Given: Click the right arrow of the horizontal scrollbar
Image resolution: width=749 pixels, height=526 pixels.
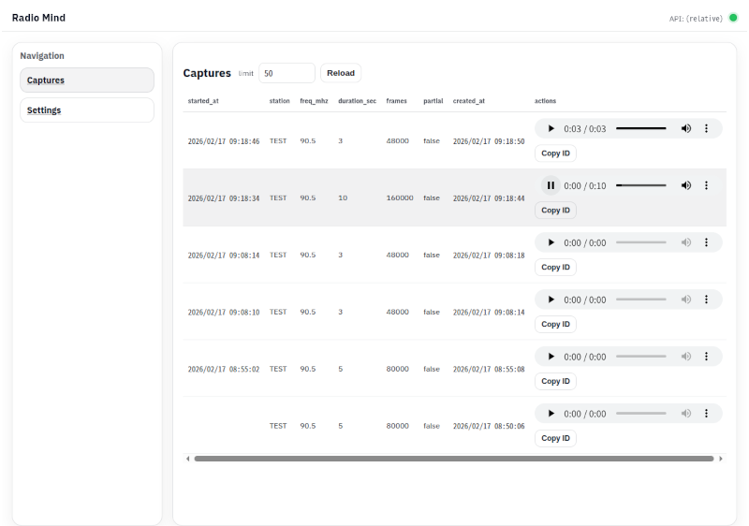Looking at the screenshot, I should click(721, 459).
